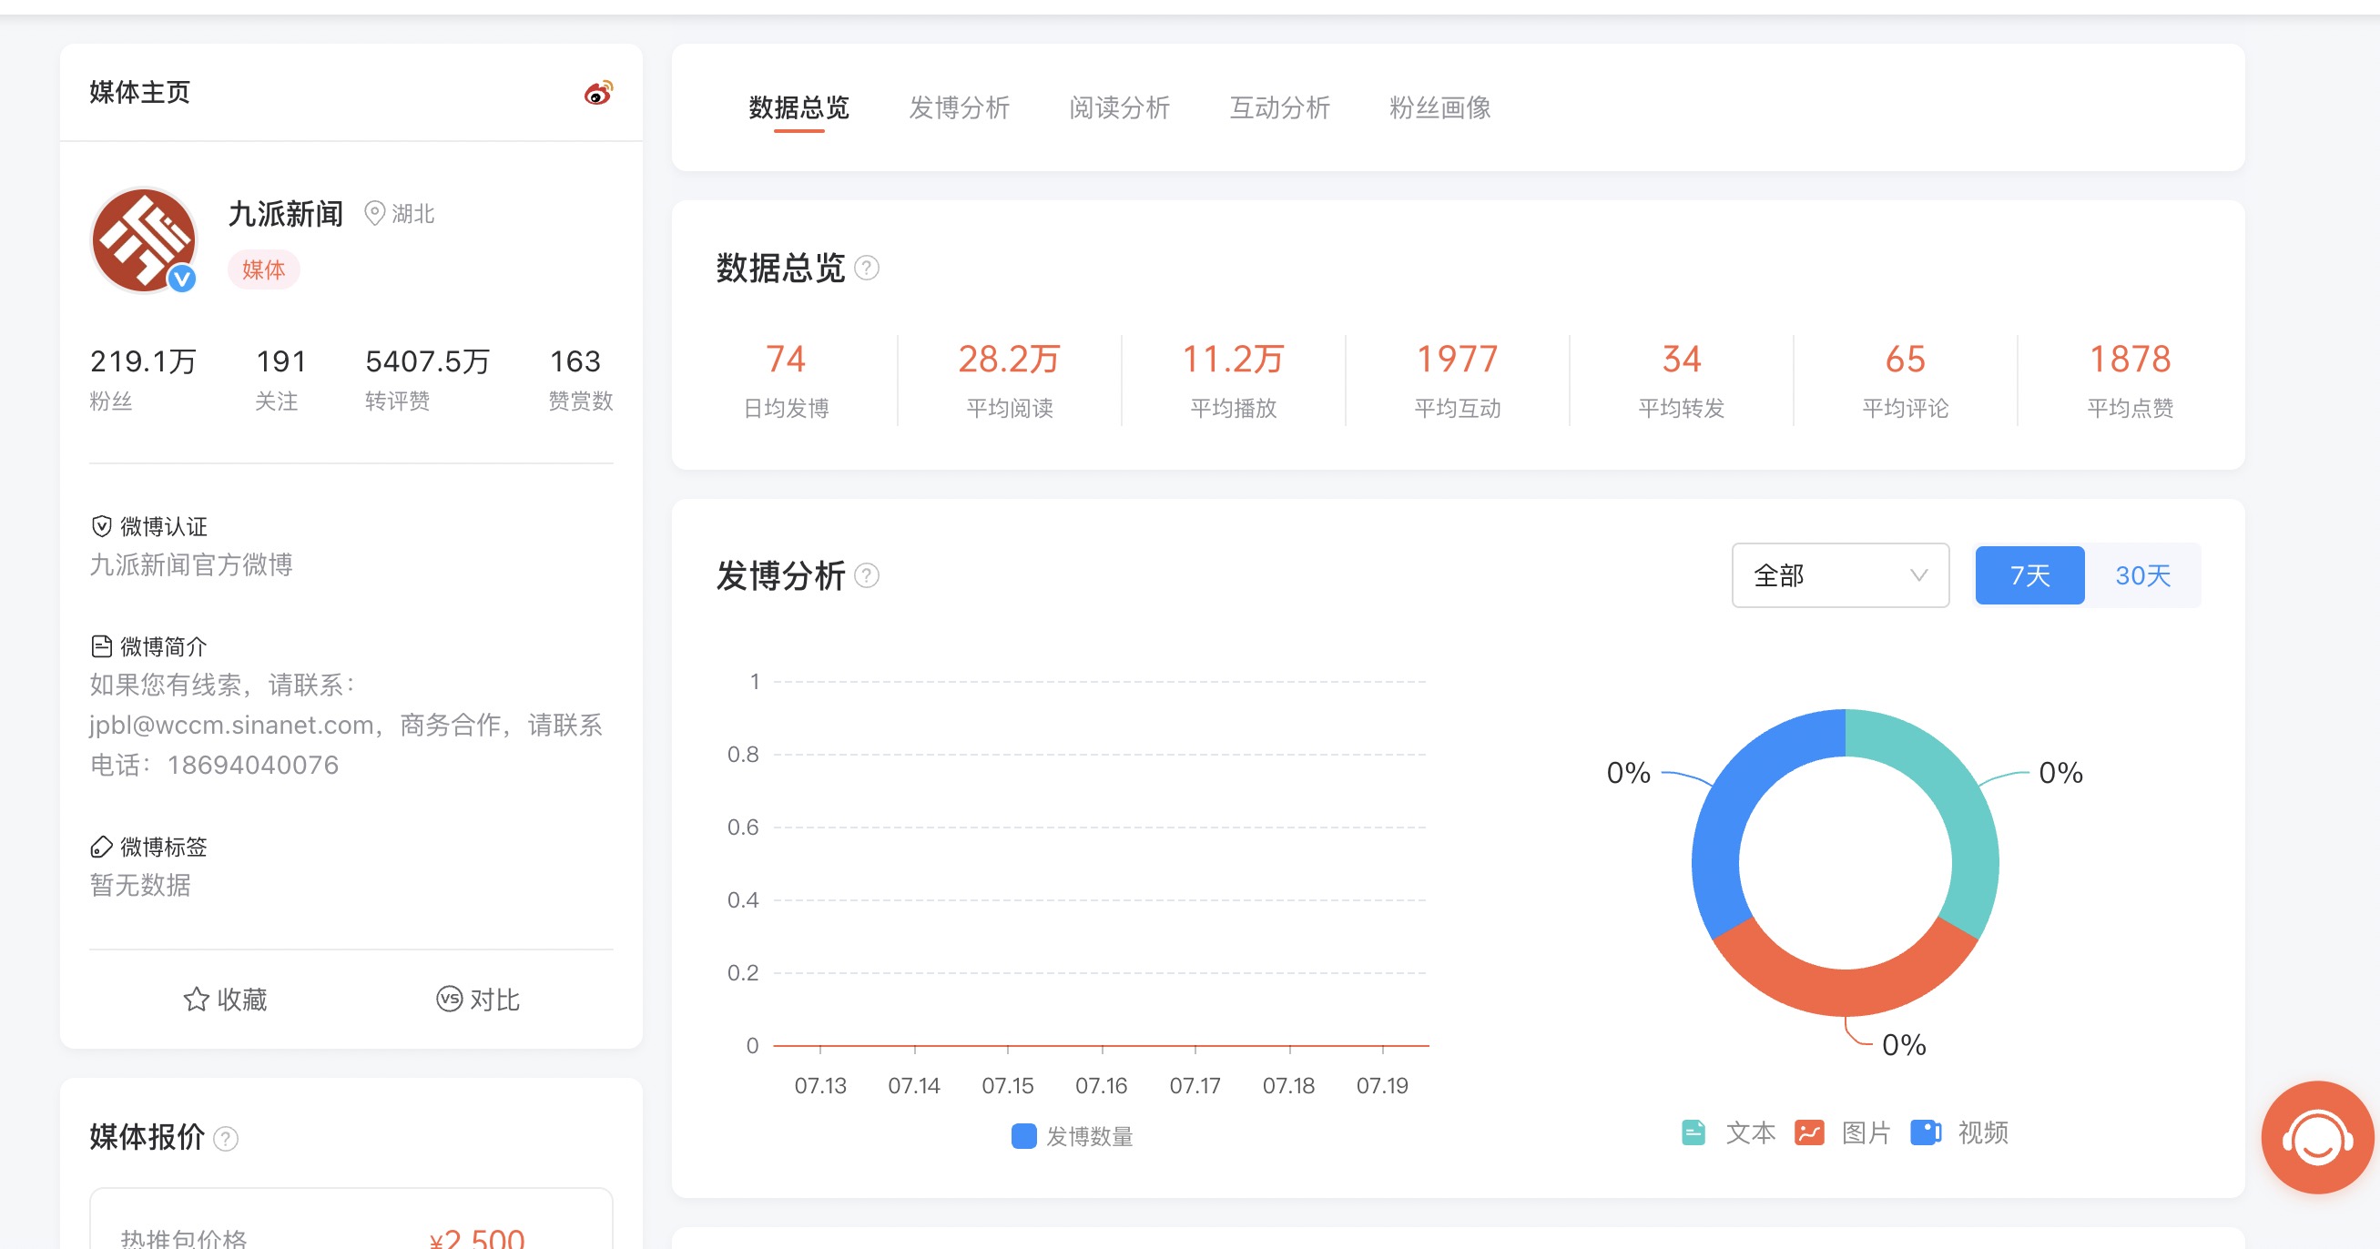The height and width of the screenshot is (1249, 2380).
Task: Click the 媒体 tag badge
Action: (x=263, y=269)
